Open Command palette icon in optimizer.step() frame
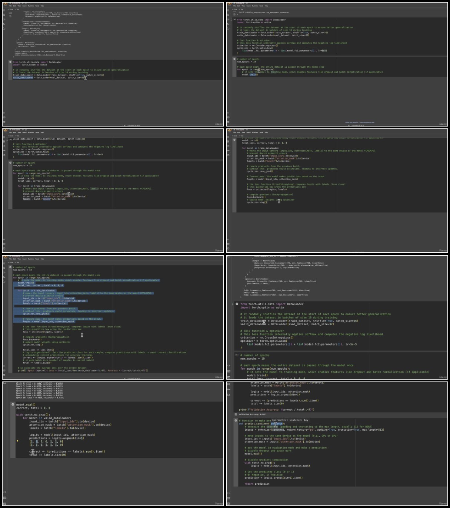Viewport: 450px width, 508px height. 229,244
